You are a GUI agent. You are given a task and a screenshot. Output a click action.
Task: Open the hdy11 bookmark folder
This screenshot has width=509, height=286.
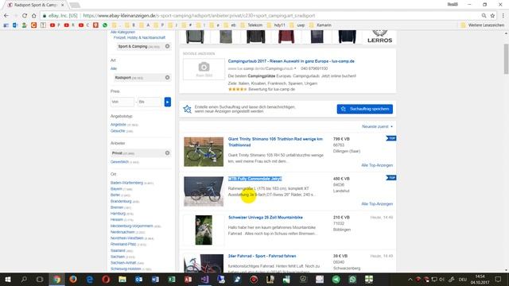276,25
